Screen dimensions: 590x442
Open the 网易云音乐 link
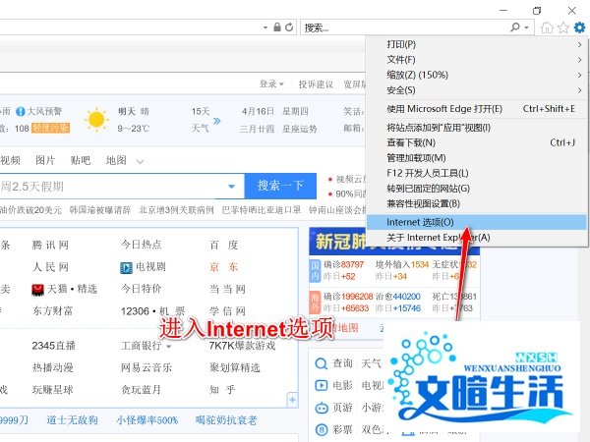pyautogui.click(x=146, y=367)
